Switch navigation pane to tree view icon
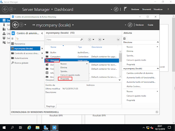 [17, 38]
